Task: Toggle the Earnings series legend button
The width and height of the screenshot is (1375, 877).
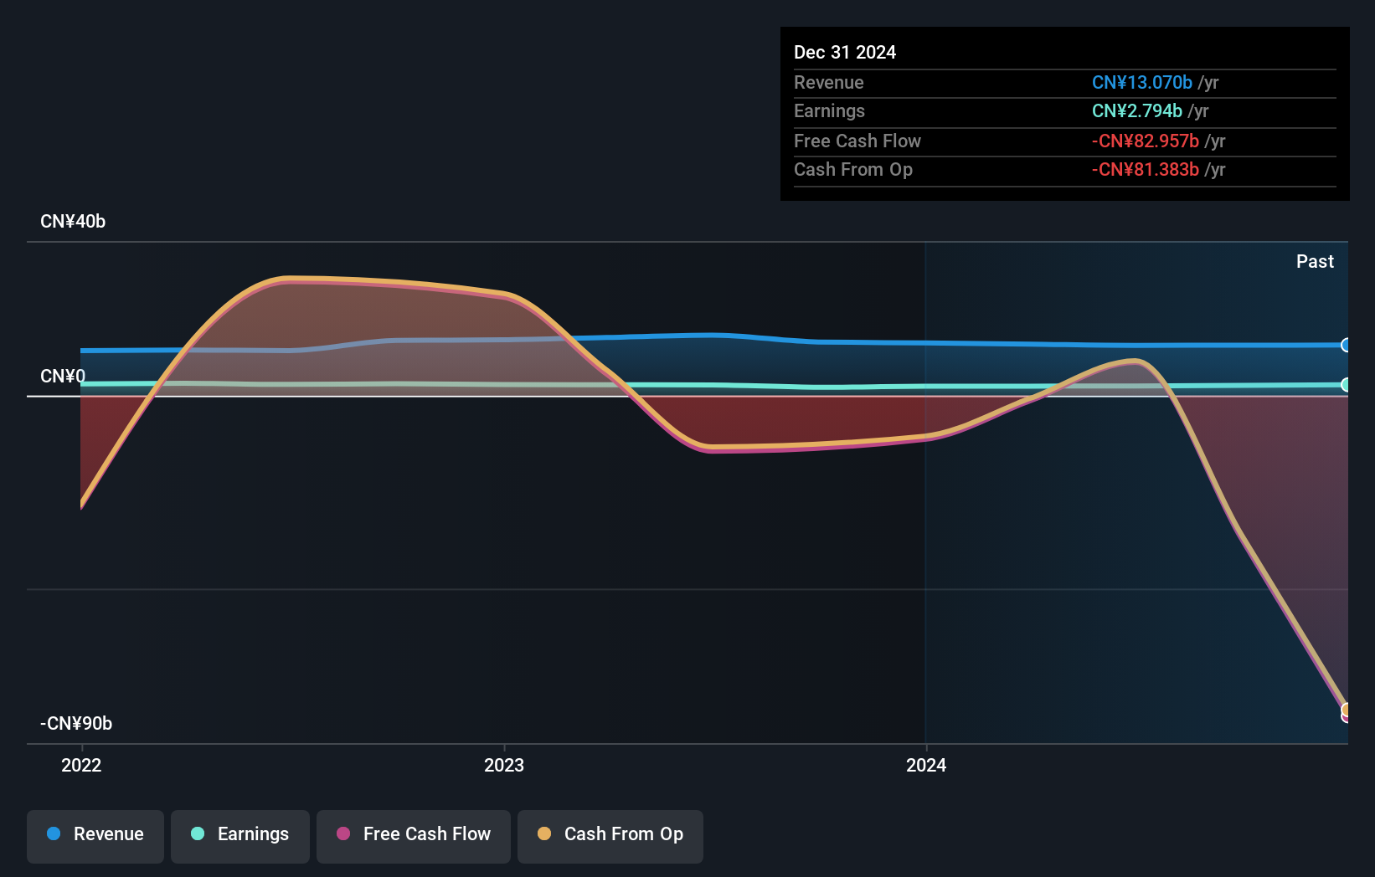Action: (240, 836)
